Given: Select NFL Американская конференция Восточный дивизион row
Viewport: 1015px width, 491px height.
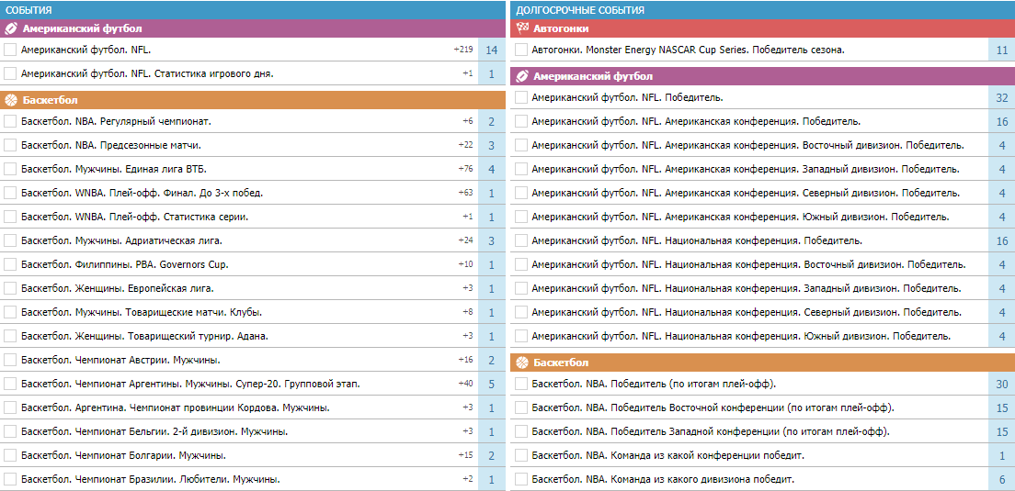Looking at the screenshot, I should point(762,145).
